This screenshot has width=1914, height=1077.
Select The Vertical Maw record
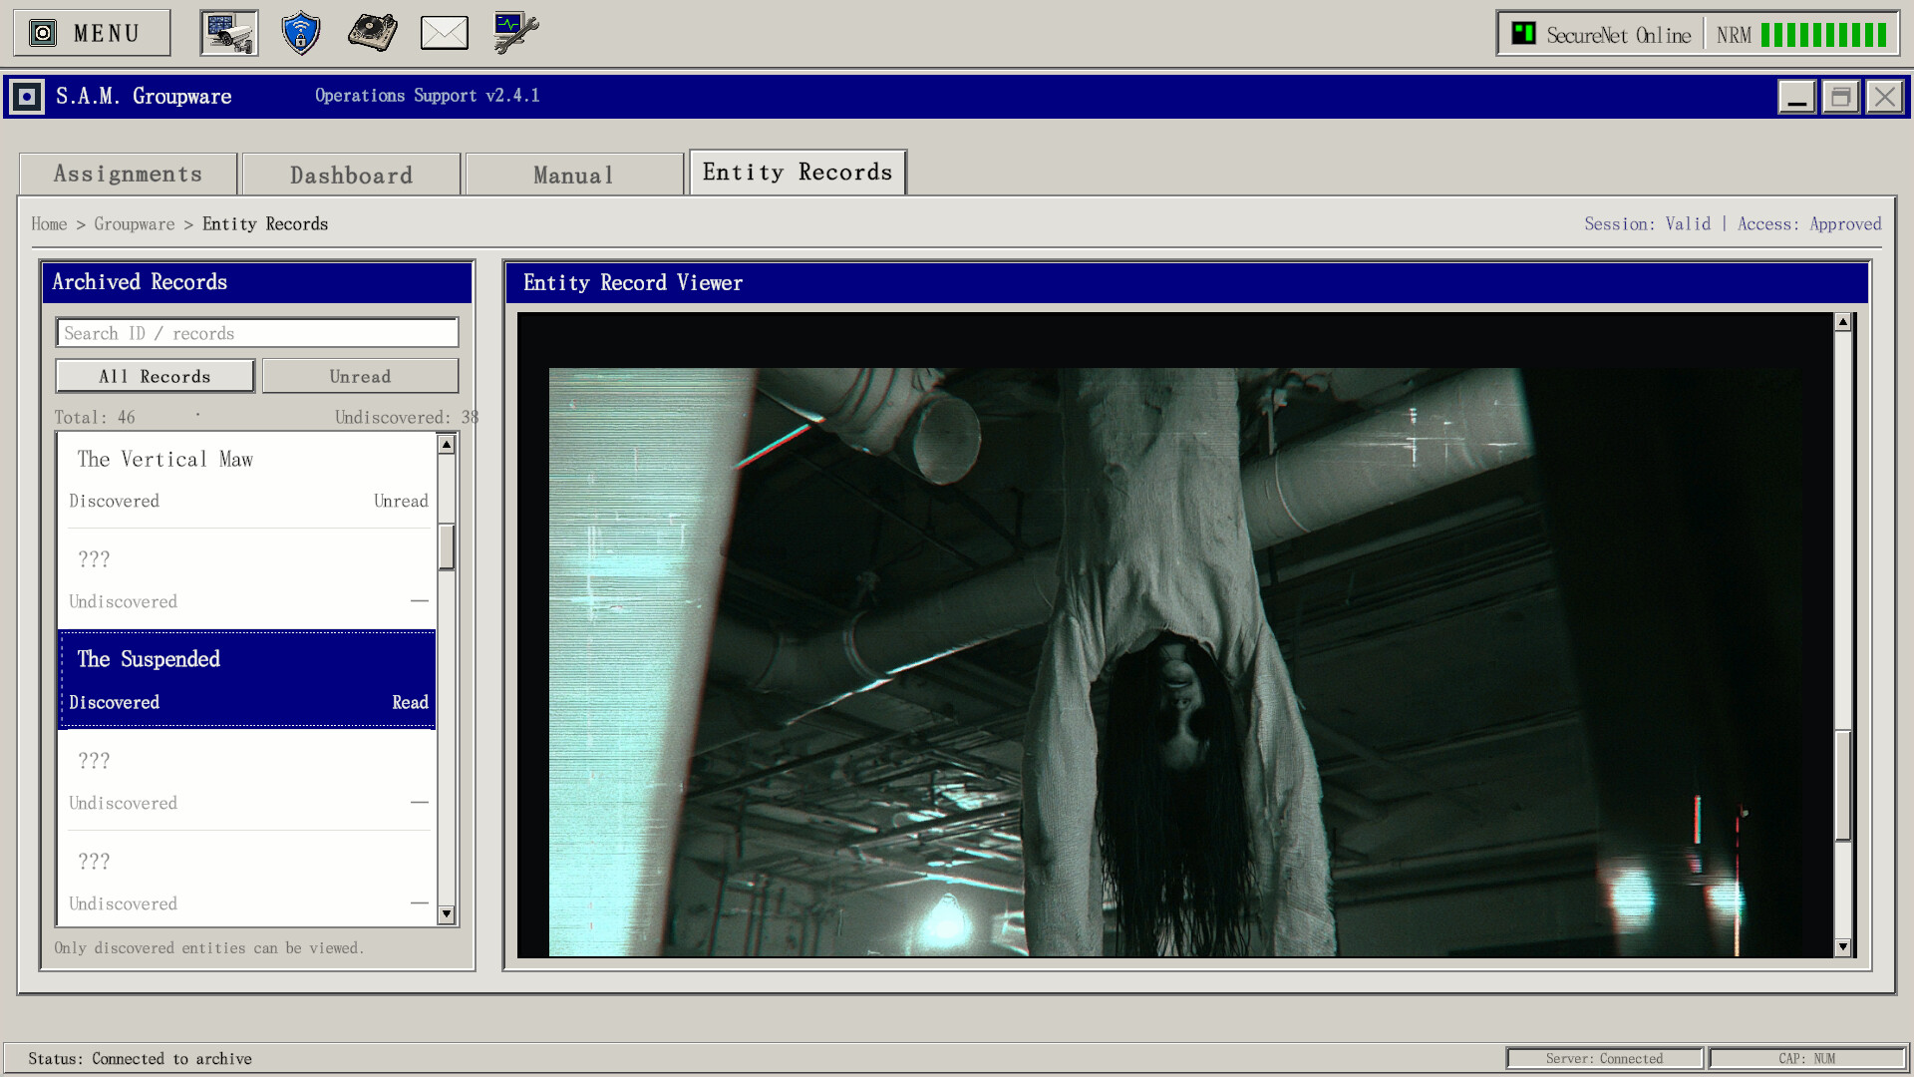pos(247,480)
